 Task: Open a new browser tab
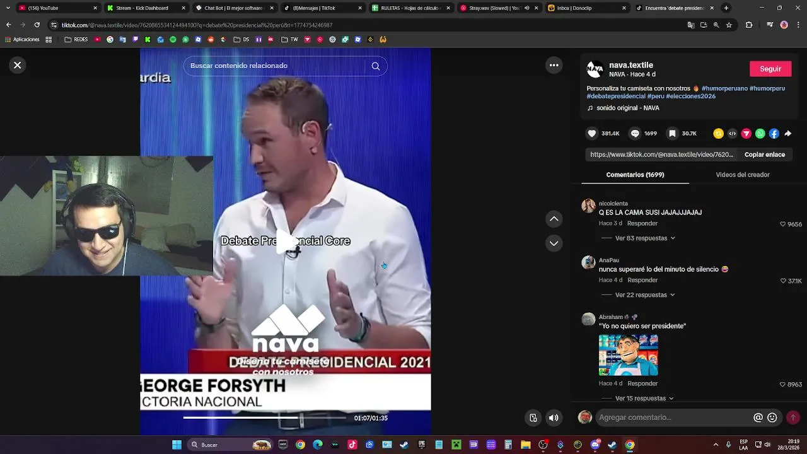[x=726, y=8]
